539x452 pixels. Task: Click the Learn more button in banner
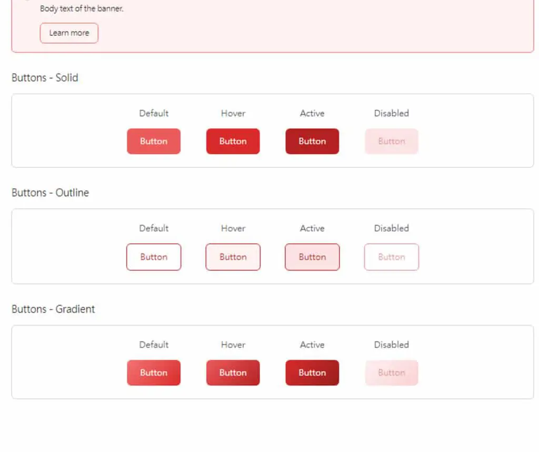pyautogui.click(x=69, y=33)
